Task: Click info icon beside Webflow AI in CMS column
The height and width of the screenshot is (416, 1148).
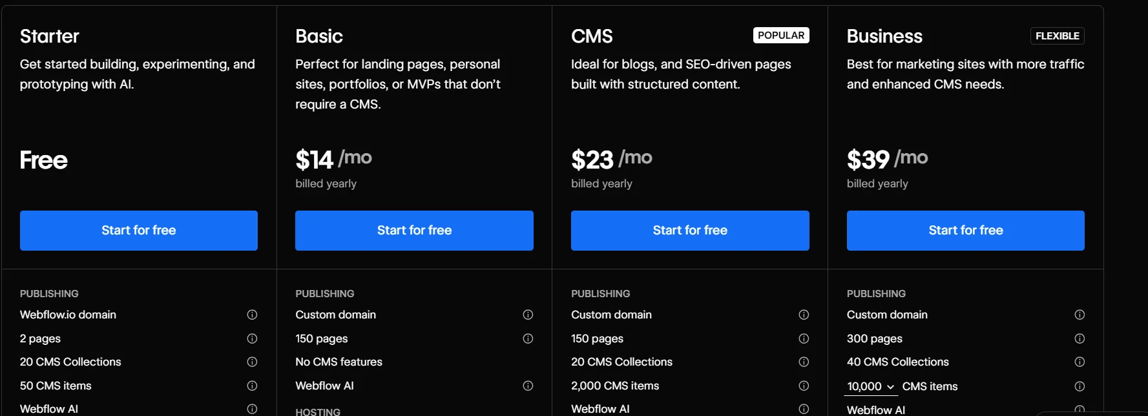Action: (804, 408)
